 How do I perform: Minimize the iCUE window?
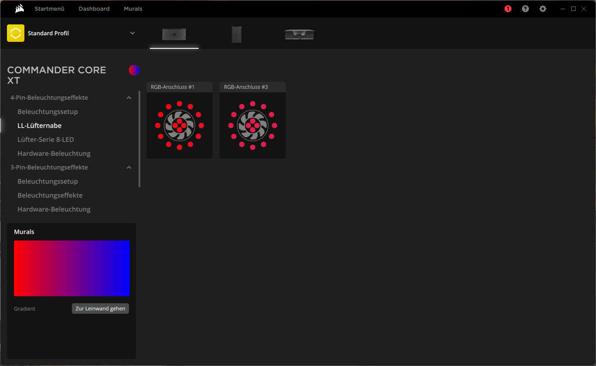(x=563, y=9)
